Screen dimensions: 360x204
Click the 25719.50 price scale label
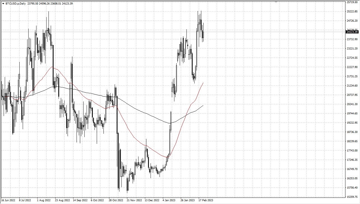point(352,2)
